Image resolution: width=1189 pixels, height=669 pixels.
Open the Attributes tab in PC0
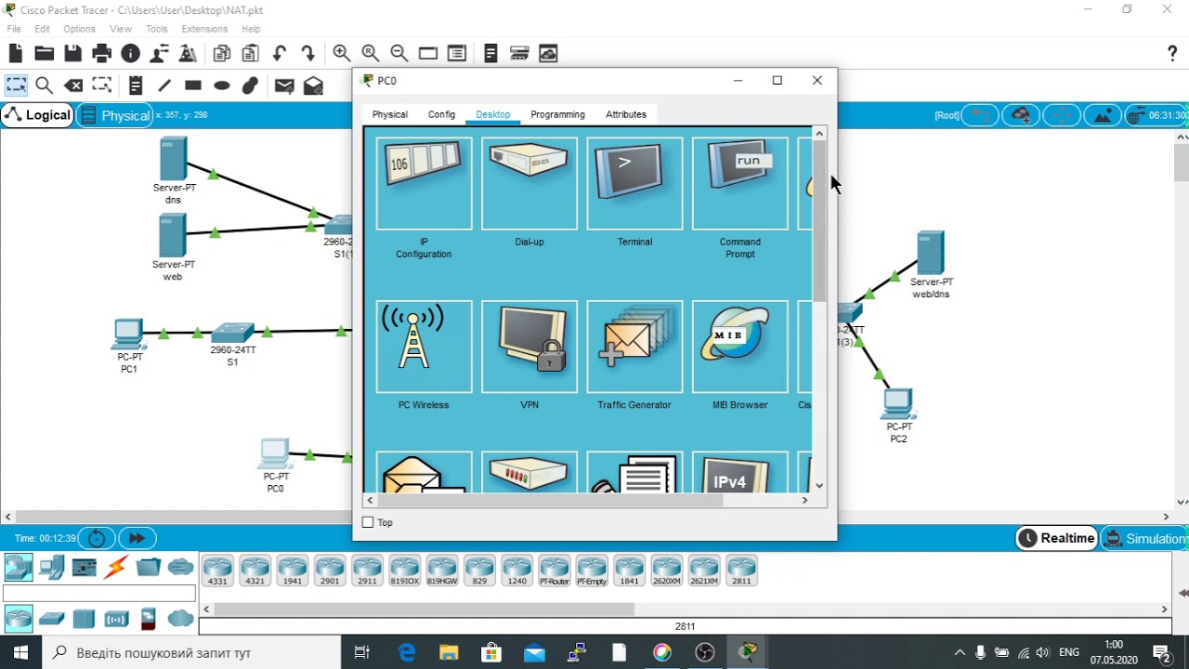[626, 114]
